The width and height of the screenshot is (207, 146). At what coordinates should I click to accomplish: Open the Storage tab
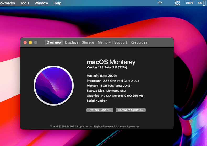(88, 42)
